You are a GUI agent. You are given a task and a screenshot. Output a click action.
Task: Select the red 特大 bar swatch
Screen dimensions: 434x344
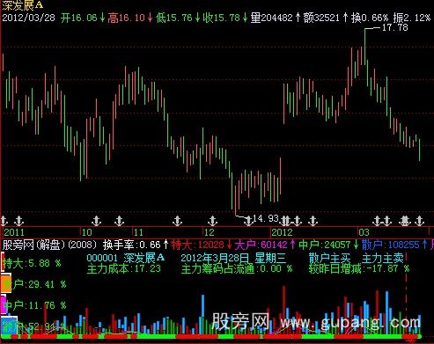point(3,262)
